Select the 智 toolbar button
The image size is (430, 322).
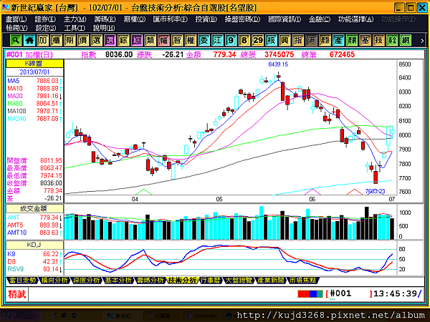tap(177, 40)
